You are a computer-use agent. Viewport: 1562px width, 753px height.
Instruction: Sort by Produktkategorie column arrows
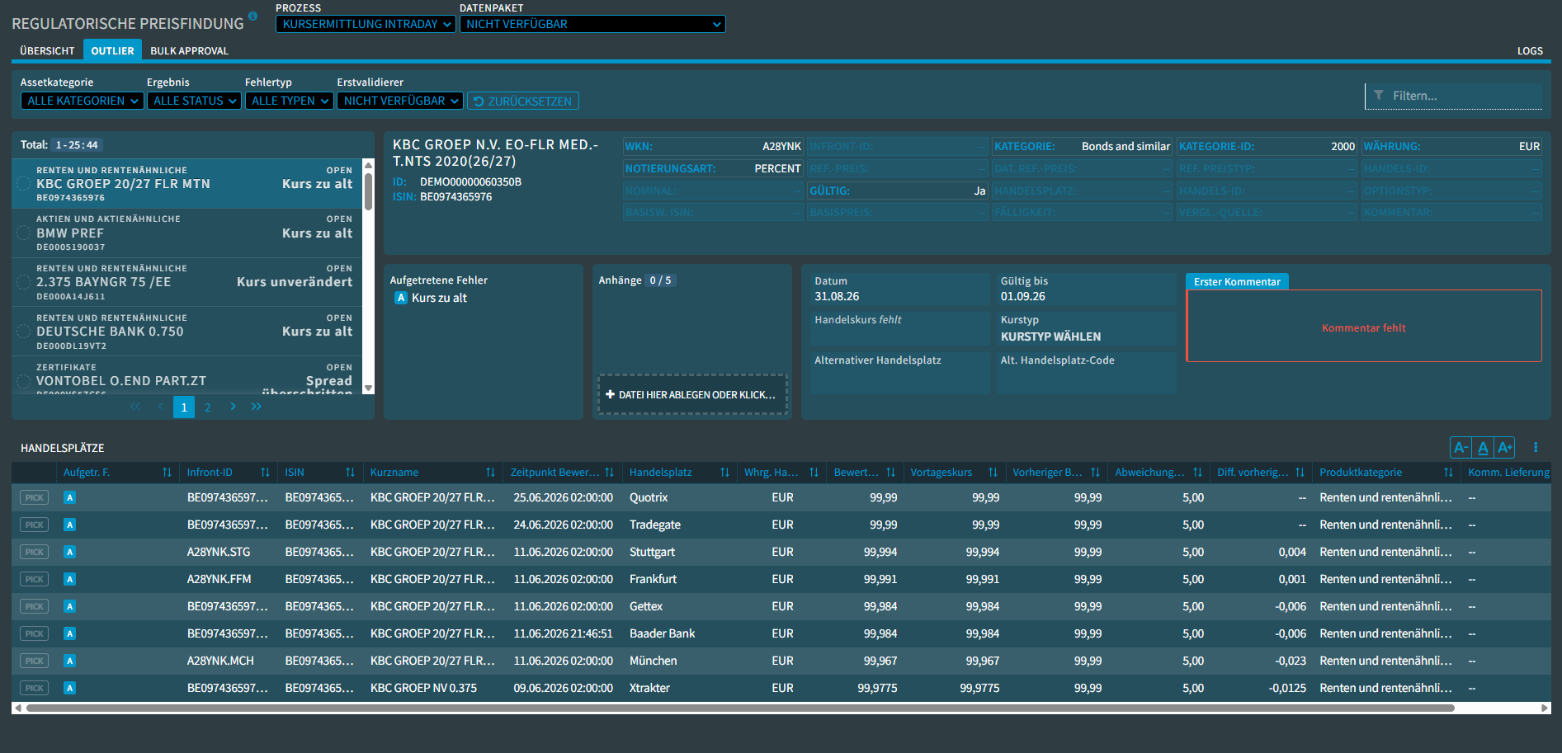[x=1448, y=473]
